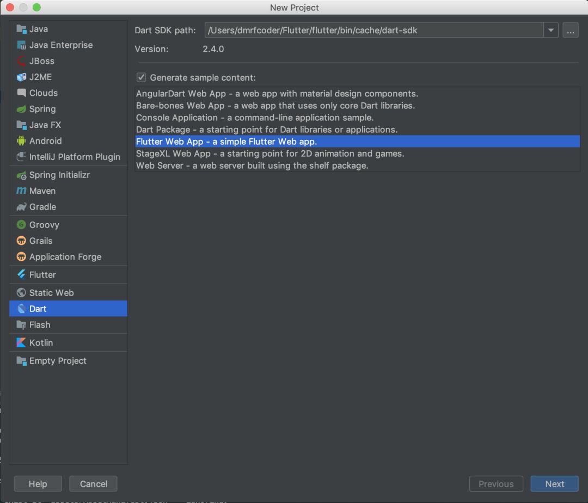Choose StageXL Web App template
Viewport: 588px width, 503px height.
pos(357,154)
